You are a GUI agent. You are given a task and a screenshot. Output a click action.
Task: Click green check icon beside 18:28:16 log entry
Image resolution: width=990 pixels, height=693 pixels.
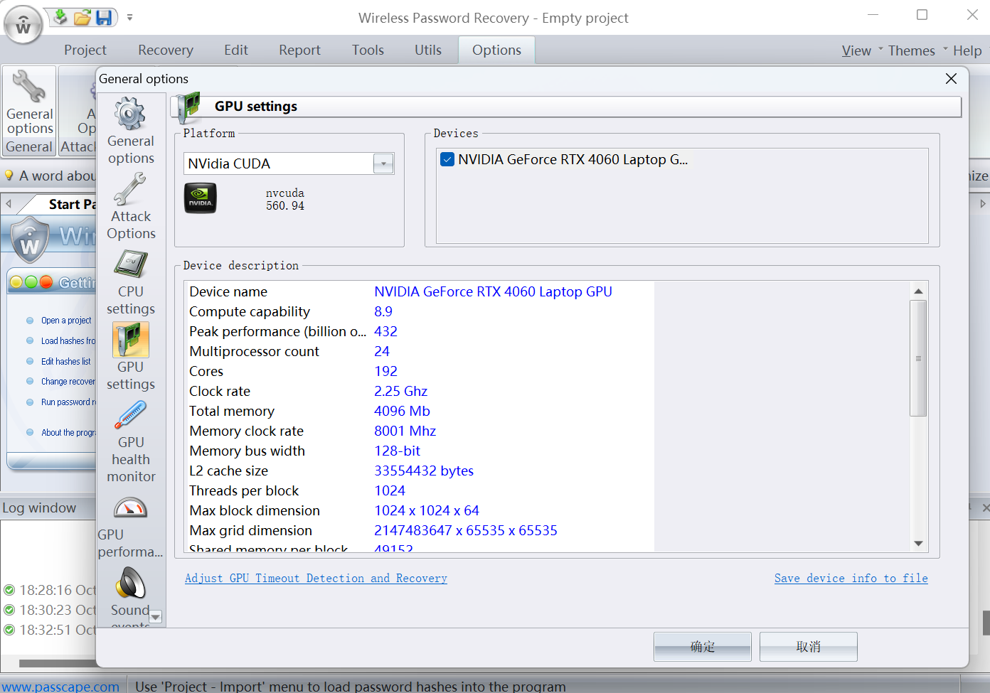tap(9, 590)
